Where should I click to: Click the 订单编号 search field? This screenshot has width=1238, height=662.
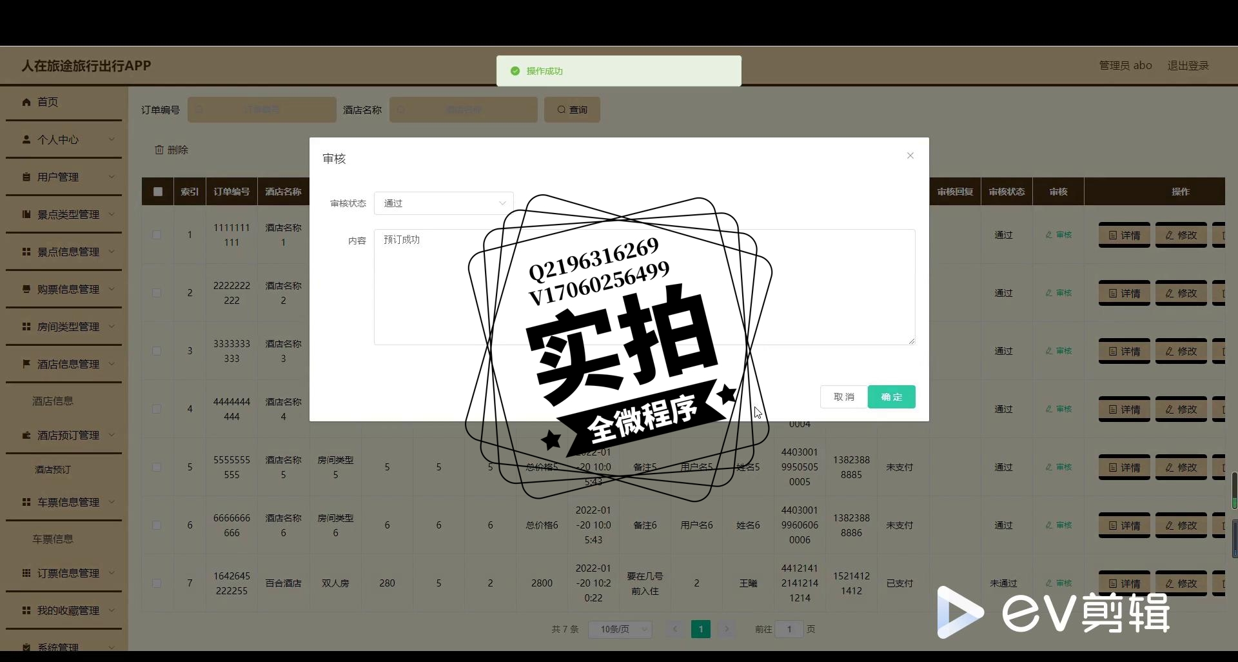(262, 110)
